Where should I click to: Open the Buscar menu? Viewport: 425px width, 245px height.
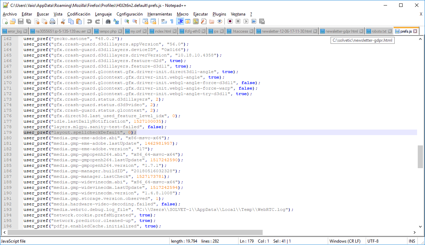(43, 14)
